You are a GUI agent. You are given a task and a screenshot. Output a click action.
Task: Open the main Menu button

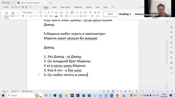point(5,7)
